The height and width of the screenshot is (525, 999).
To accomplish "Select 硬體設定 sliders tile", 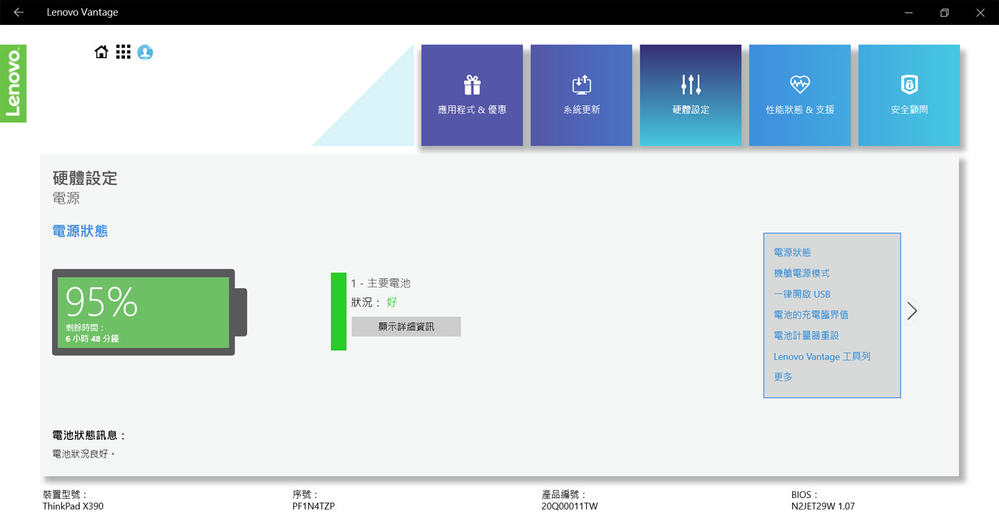I will click(690, 96).
